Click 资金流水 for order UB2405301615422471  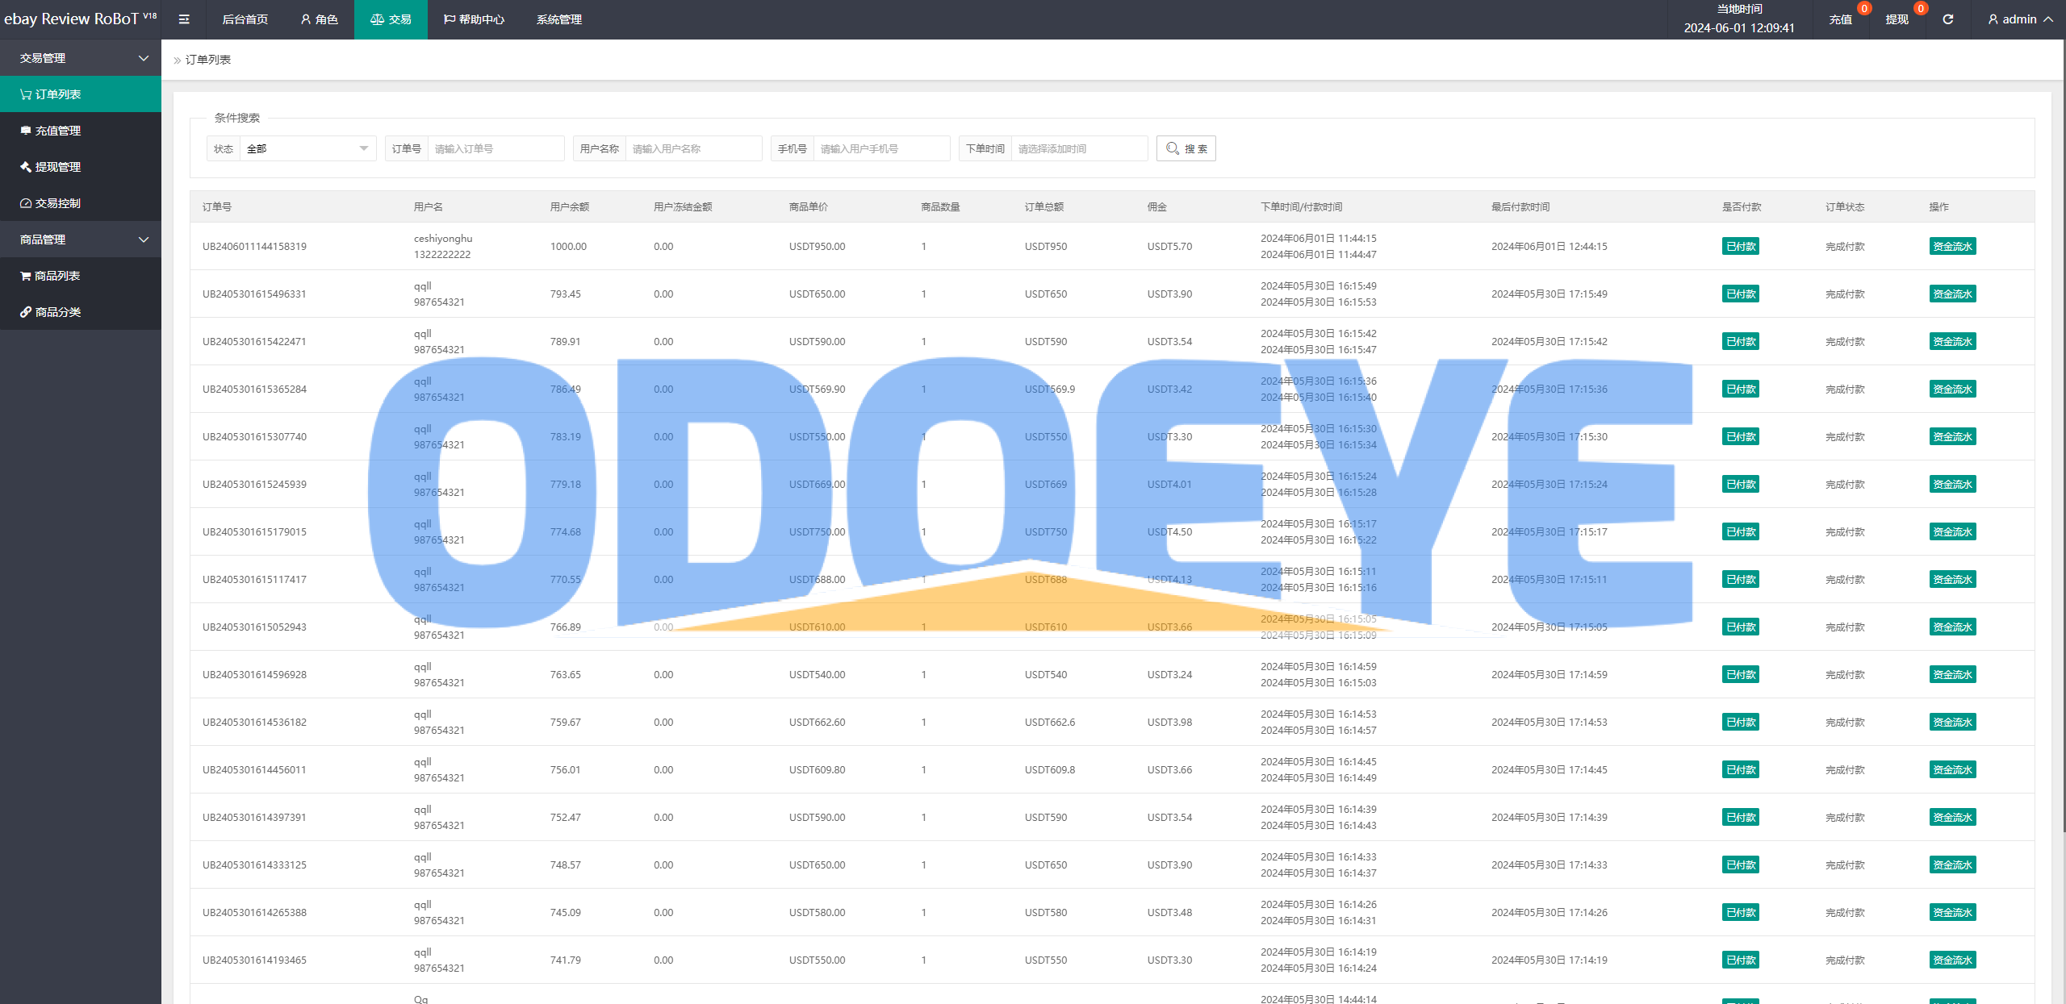click(1952, 341)
